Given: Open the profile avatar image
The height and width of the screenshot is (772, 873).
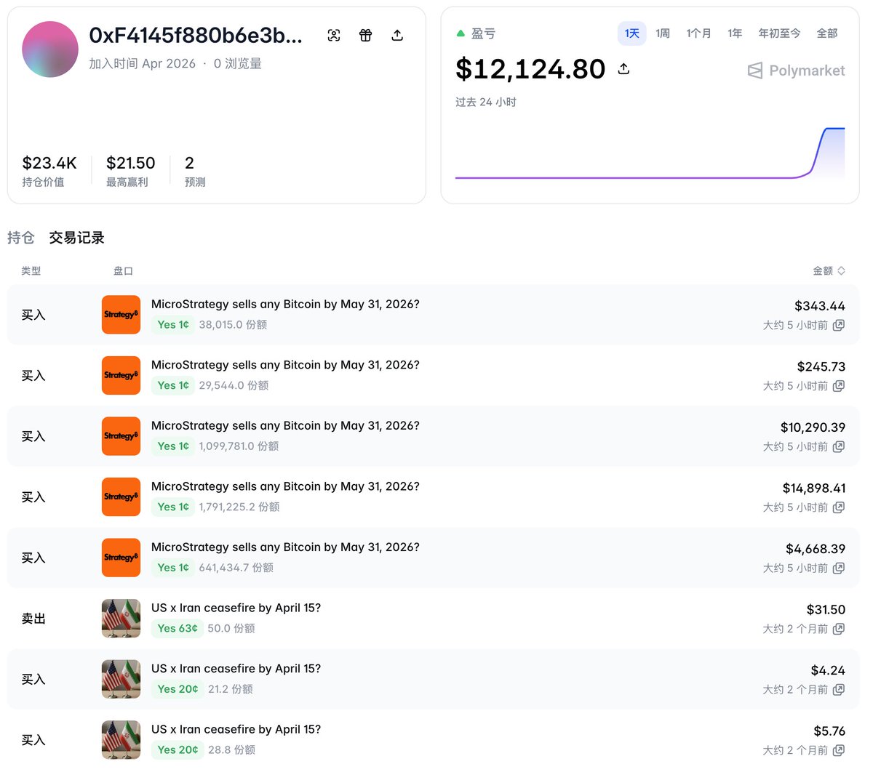Looking at the screenshot, I should point(50,49).
